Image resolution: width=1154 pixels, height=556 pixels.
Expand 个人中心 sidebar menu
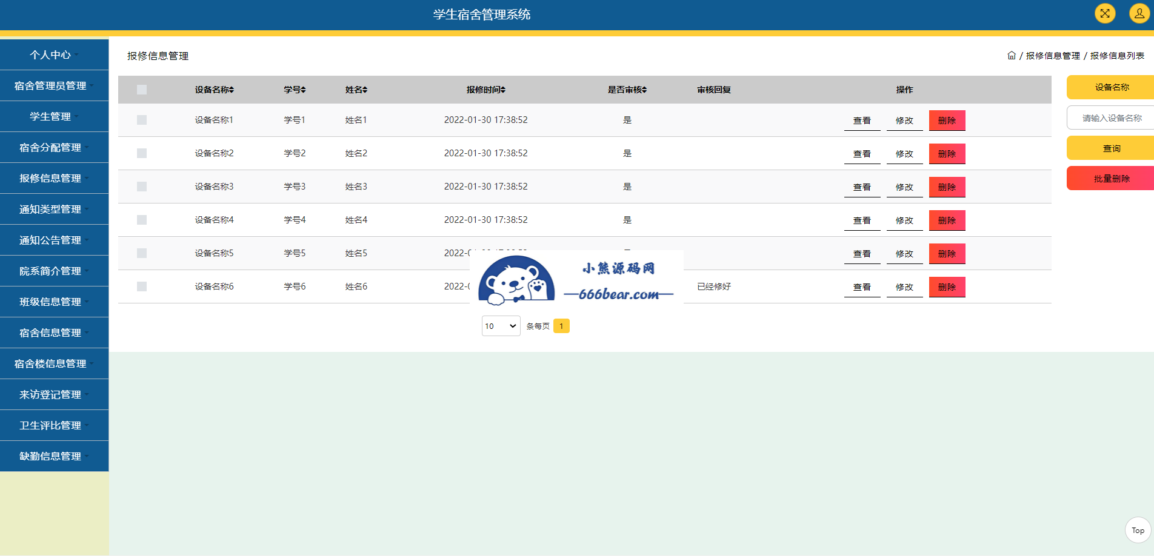click(55, 55)
